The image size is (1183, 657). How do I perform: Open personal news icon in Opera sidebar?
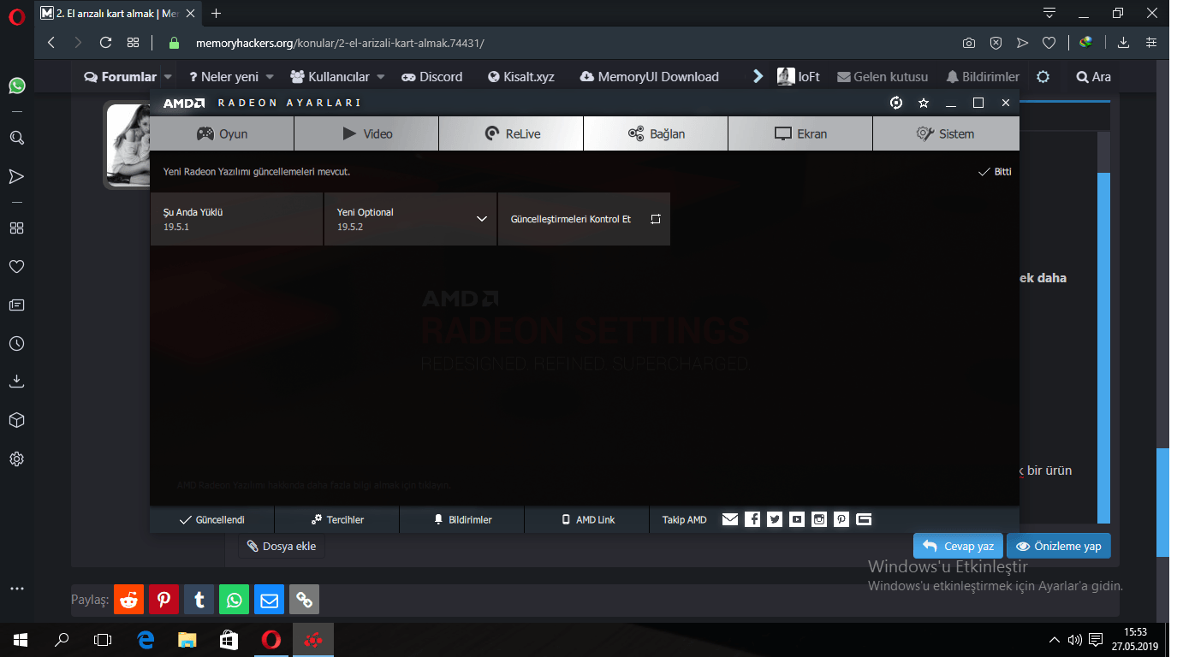click(16, 305)
